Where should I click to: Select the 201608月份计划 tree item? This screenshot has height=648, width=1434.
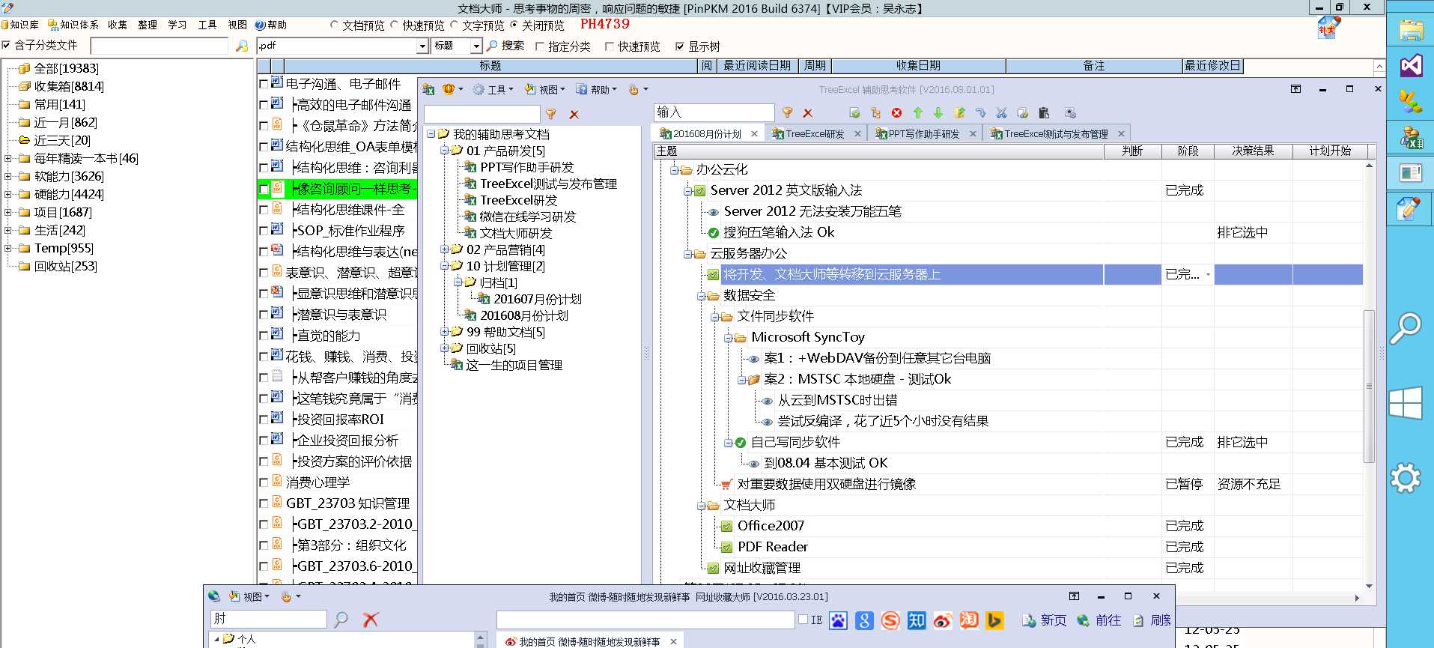(524, 315)
